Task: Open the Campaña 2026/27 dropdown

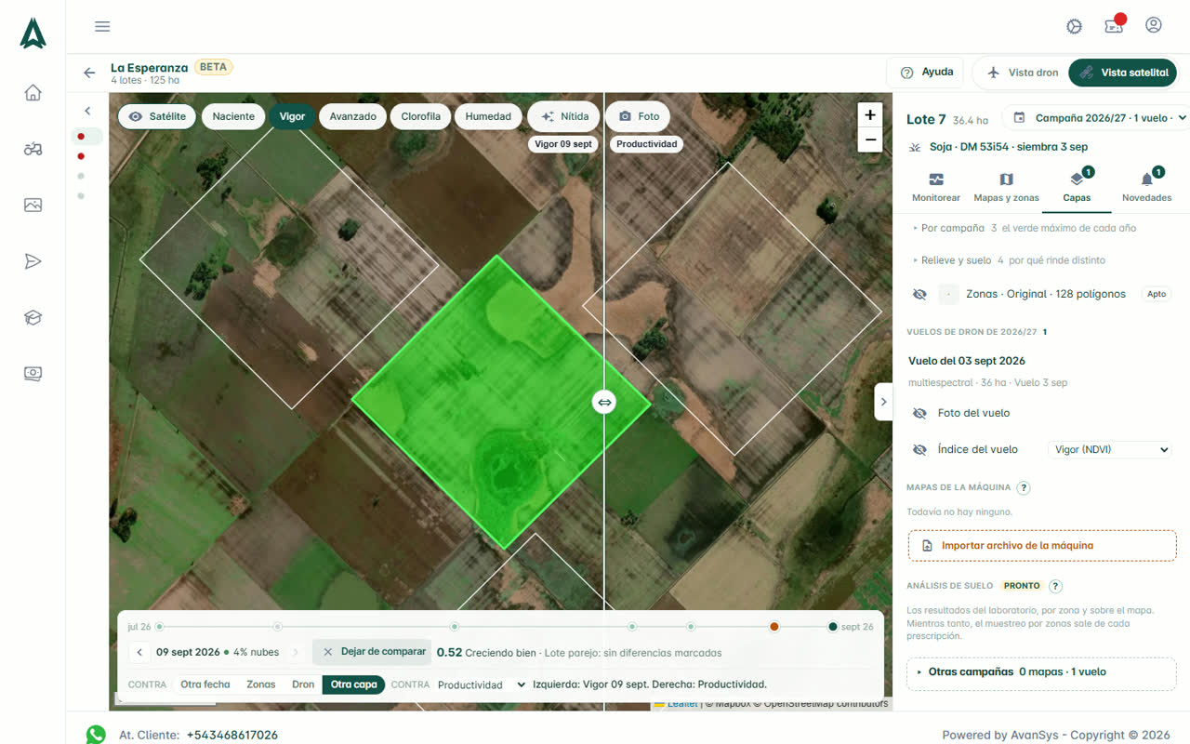Action: (1097, 118)
